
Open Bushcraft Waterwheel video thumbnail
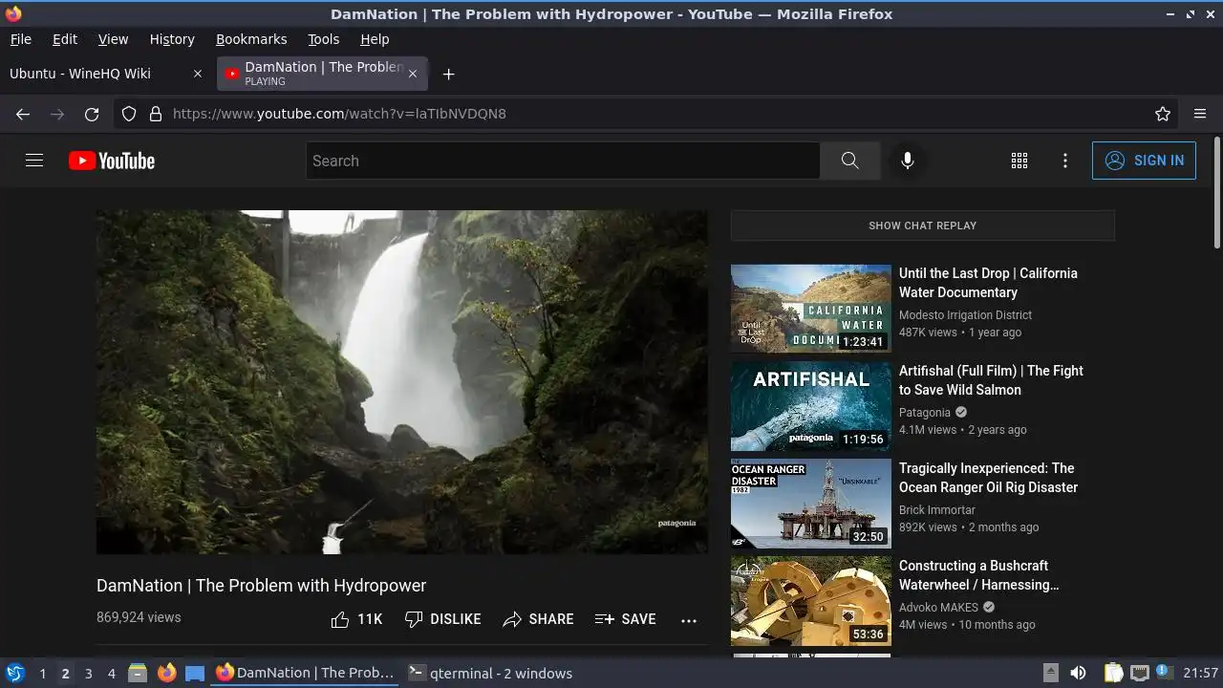click(x=811, y=601)
